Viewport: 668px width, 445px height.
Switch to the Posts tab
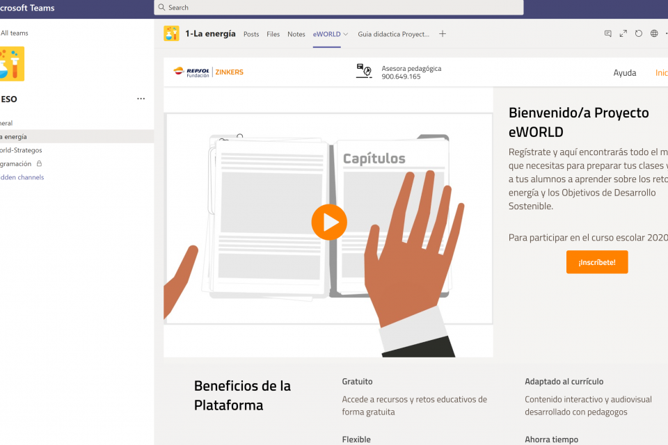251,34
